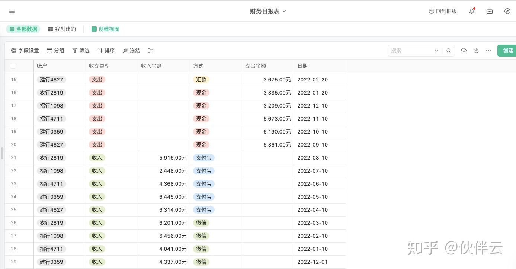The image size is (516, 269).
Task: Click row number 22
Action: [14, 171]
